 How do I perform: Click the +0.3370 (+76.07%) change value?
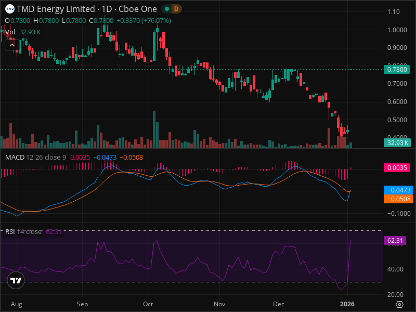144,21
